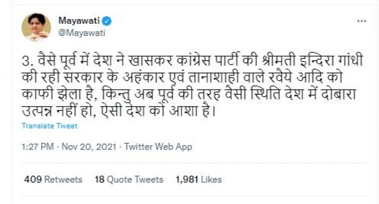Screen dimensions: 379x204
Task: Open the Quote Tweets label
Action: [x=135, y=179]
